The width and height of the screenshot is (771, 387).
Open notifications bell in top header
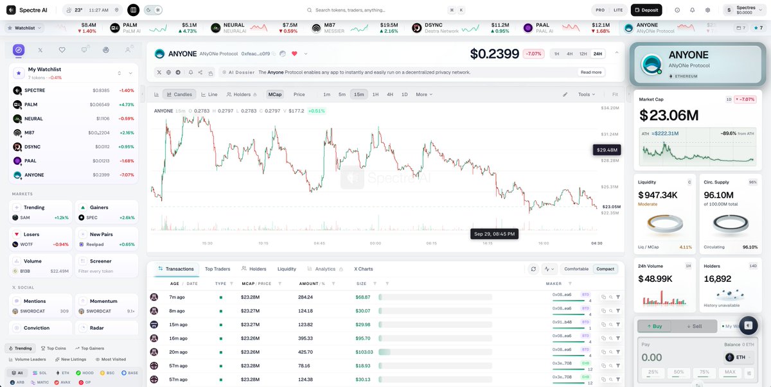click(693, 10)
